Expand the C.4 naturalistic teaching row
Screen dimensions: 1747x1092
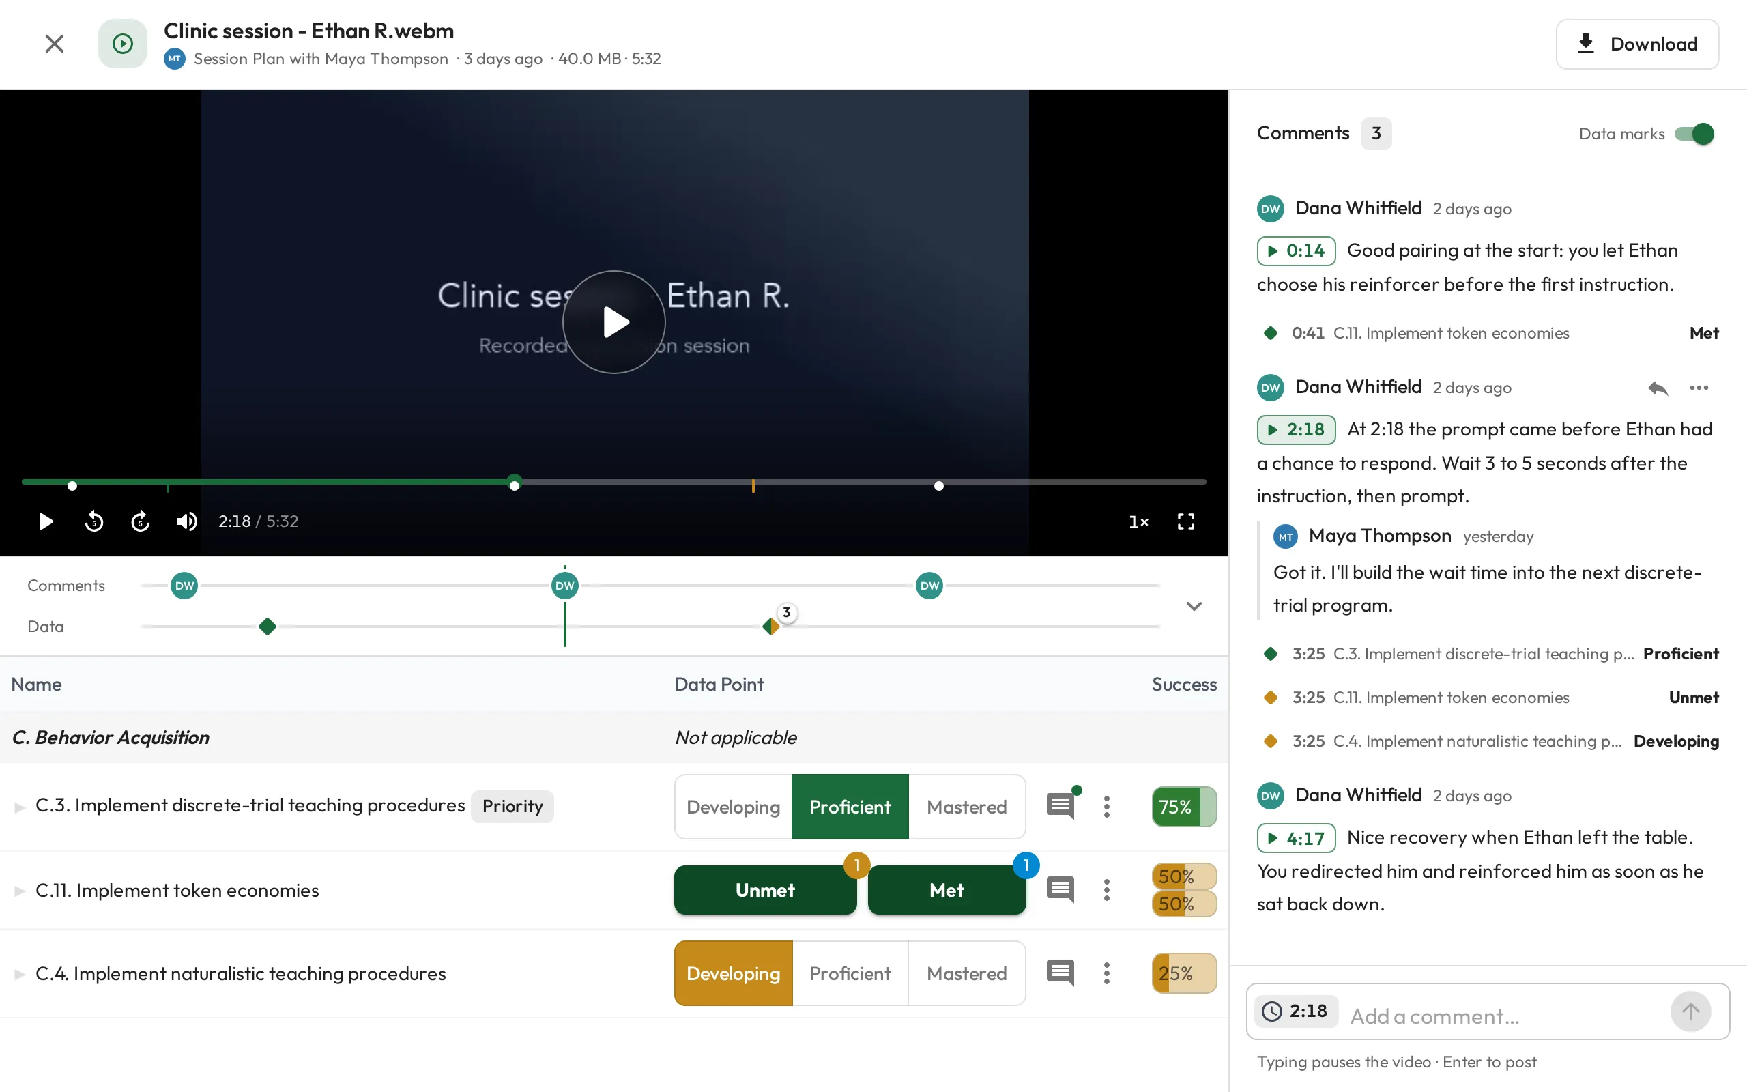pos(20,975)
